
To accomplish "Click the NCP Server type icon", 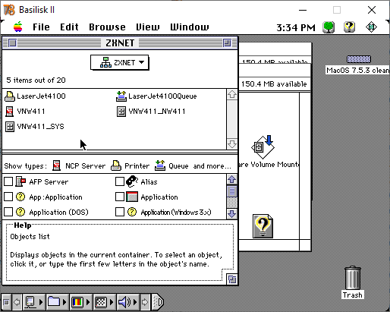I will coord(57,165).
